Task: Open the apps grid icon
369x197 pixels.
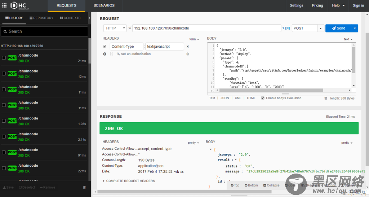Action: pos(4,5)
